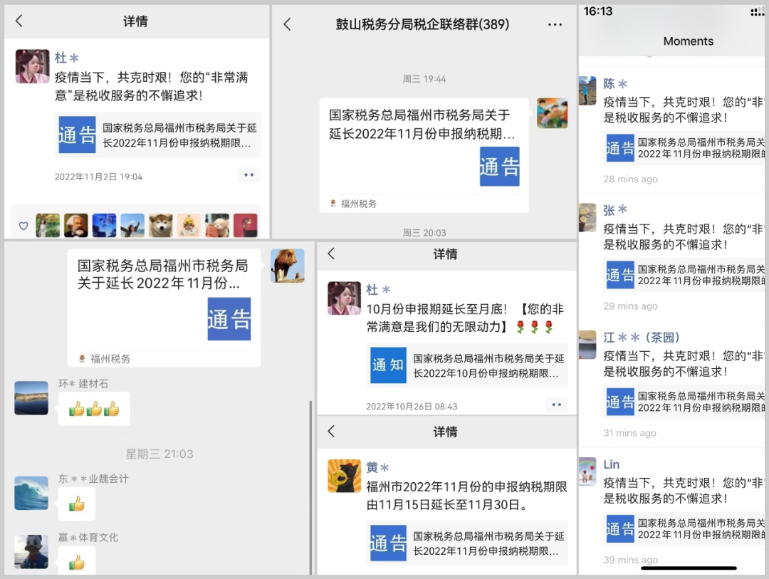Tap the back arrow above 杜*'s 10月份 post
769x579 pixels.
(332, 254)
